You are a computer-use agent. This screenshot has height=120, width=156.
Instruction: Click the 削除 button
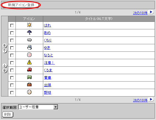[x=8, y=114]
